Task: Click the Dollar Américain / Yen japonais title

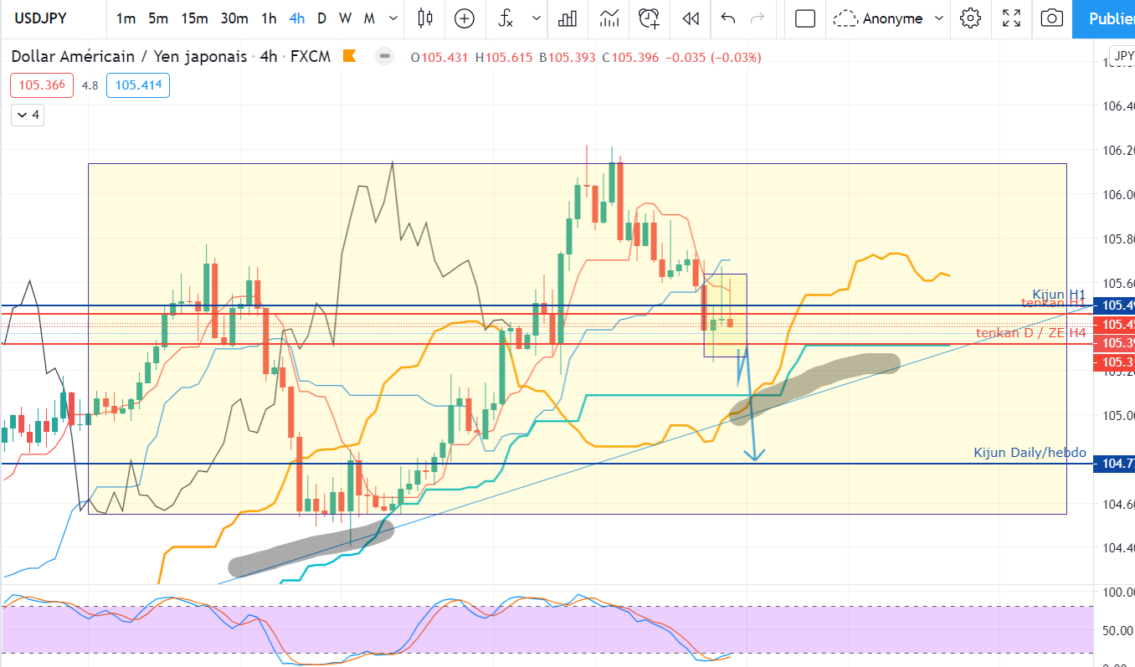Action: coord(130,57)
